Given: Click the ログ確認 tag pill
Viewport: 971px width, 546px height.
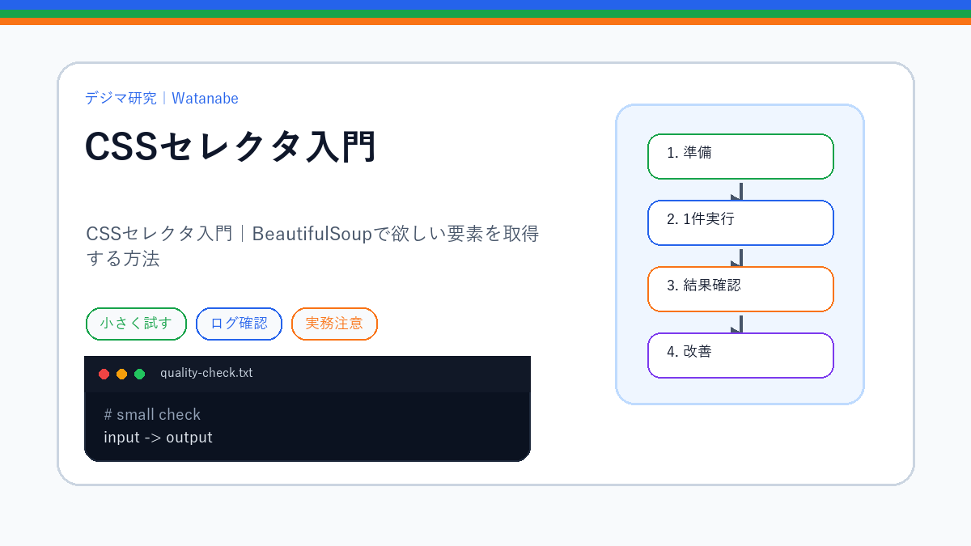Looking at the screenshot, I should click(239, 324).
